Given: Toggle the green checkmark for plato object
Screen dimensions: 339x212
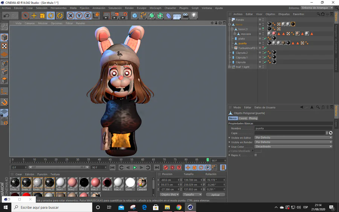Looking at the screenshot, I should [x=265, y=39].
